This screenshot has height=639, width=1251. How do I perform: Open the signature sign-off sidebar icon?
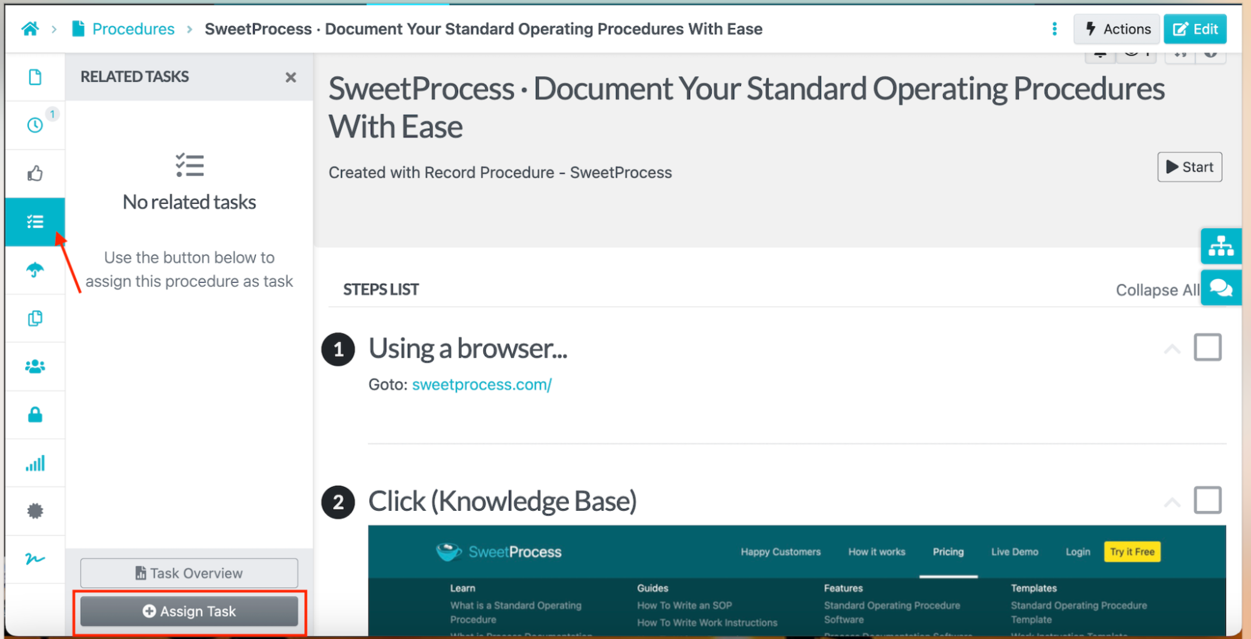click(x=35, y=559)
